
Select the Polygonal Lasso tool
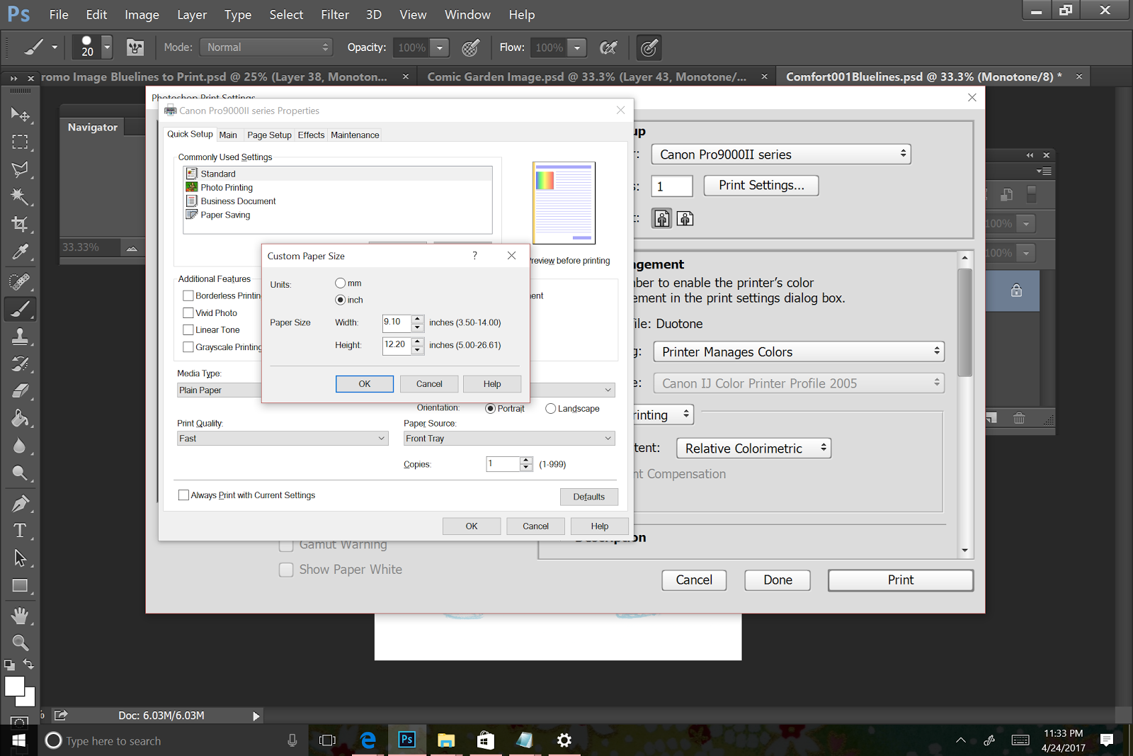pyautogui.click(x=20, y=169)
